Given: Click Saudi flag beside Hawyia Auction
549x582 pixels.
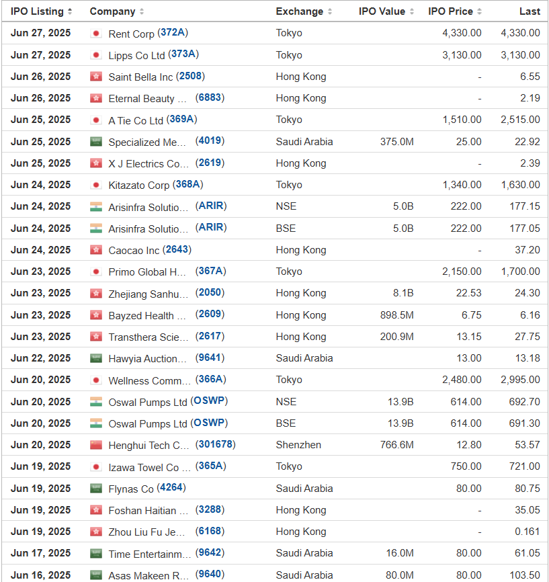Looking at the screenshot, I should [x=96, y=358].
